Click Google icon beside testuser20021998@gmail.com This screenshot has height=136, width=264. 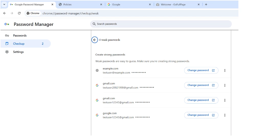coord(97,85)
